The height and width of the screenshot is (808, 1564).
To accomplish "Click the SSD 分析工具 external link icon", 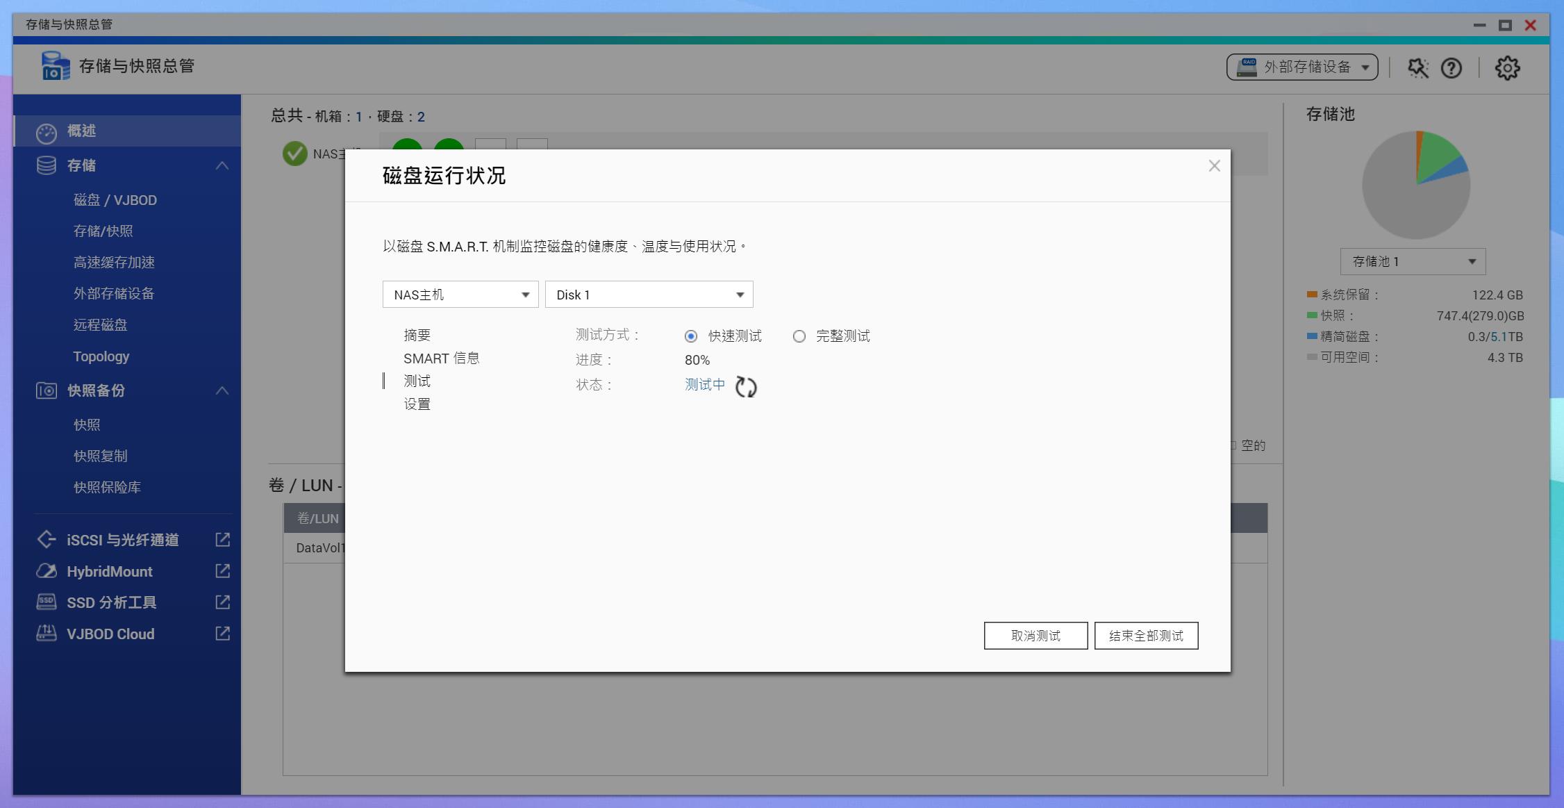I will click(221, 602).
